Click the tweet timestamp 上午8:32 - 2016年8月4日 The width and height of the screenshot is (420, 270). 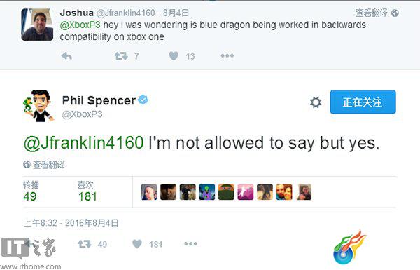(71, 223)
